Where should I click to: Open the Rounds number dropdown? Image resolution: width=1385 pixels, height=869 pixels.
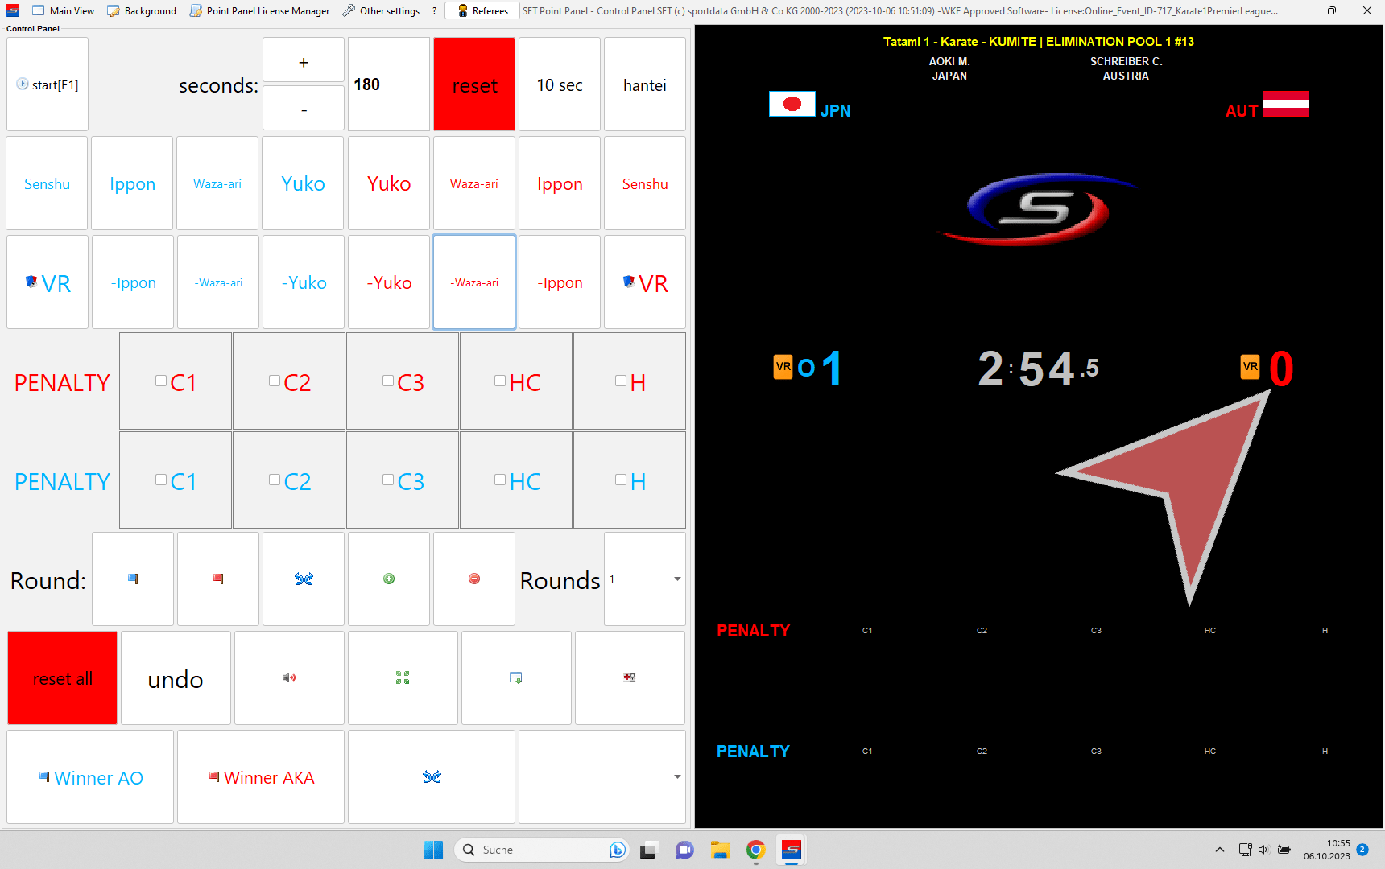676,579
